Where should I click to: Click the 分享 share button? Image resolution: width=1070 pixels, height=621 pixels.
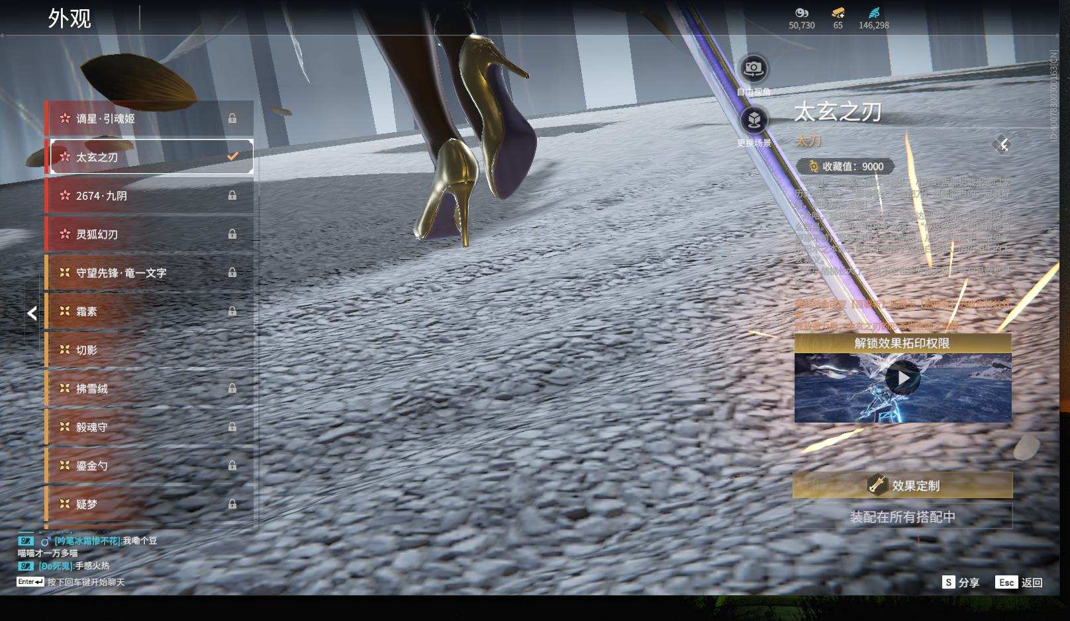click(x=961, y=582)
